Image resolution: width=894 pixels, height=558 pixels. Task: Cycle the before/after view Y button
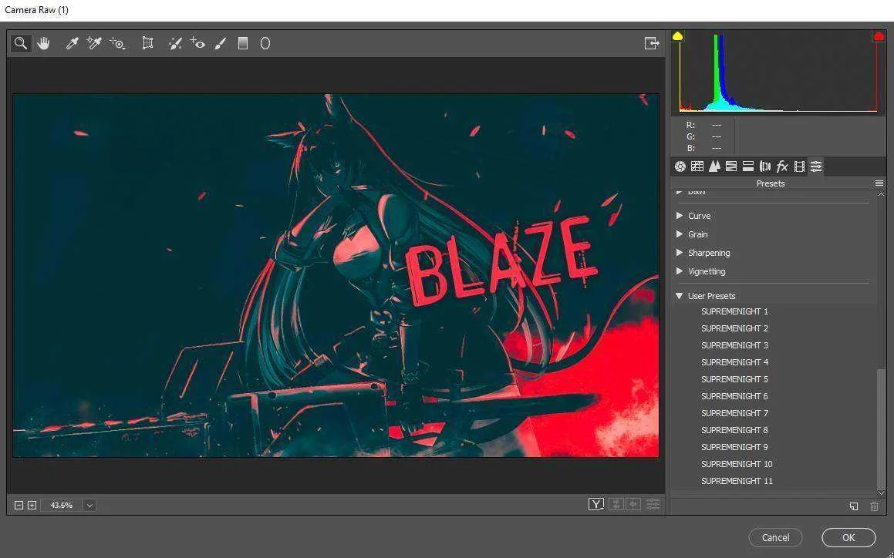click(x=595, y=504)
